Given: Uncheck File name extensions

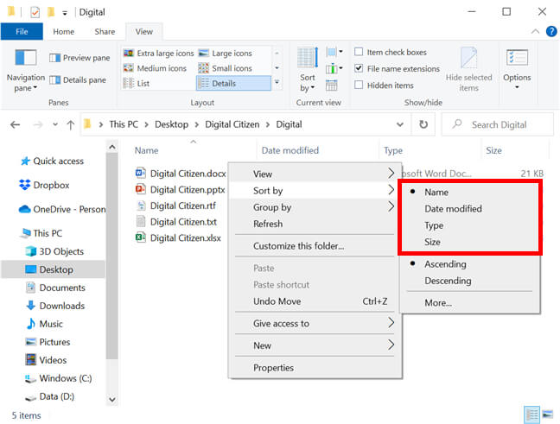Looking at the screenshot, I should coord(359,68).
